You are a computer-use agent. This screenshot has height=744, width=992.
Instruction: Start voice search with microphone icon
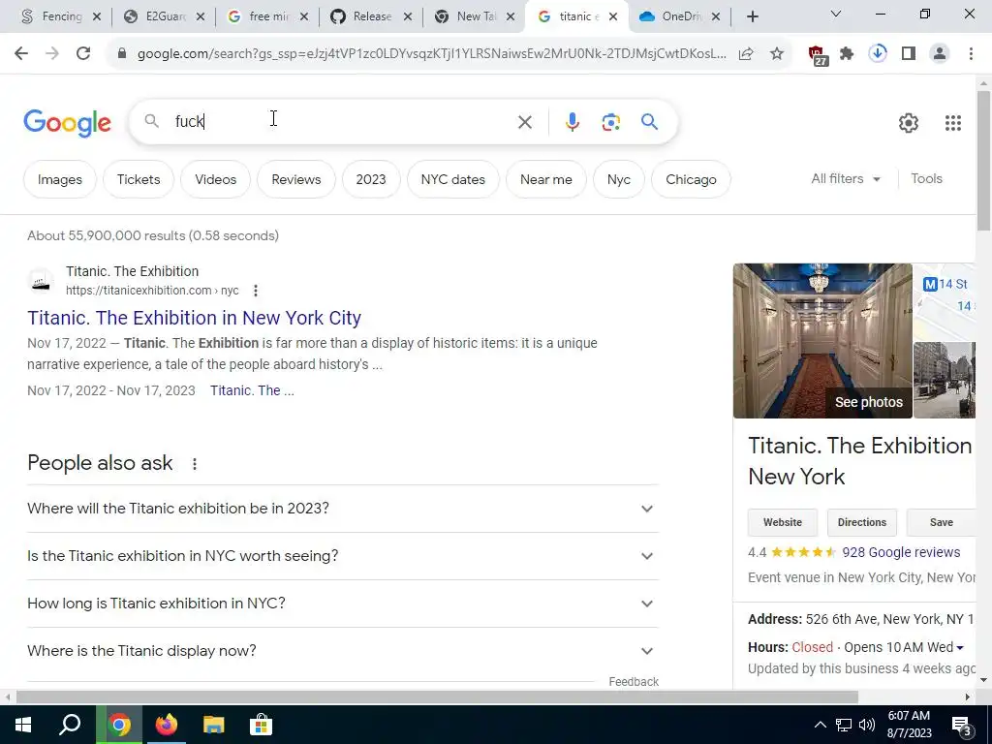click(x=572, y=122)
